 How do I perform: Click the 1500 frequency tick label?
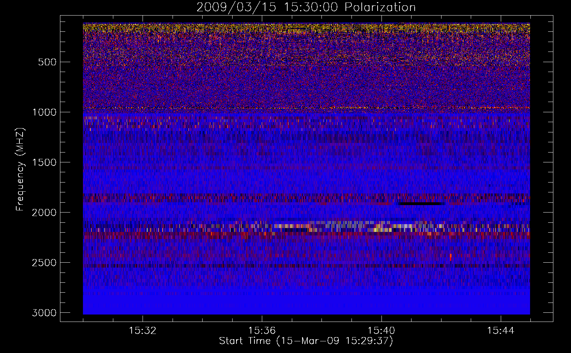(x=44, y=162)
